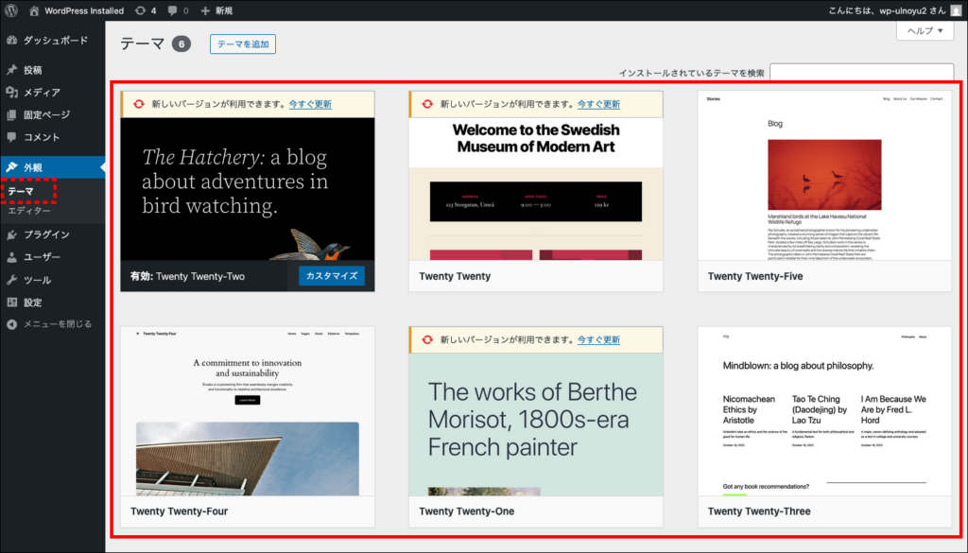Select Twenty Twenty-Four theme screenshot

click(248, 411)
